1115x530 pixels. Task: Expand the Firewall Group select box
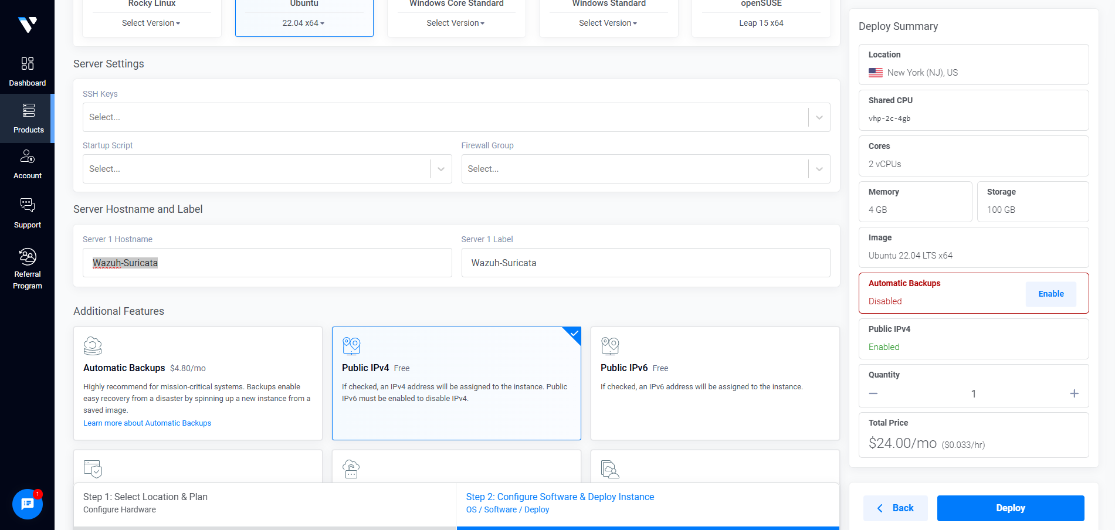click(646, 169)
